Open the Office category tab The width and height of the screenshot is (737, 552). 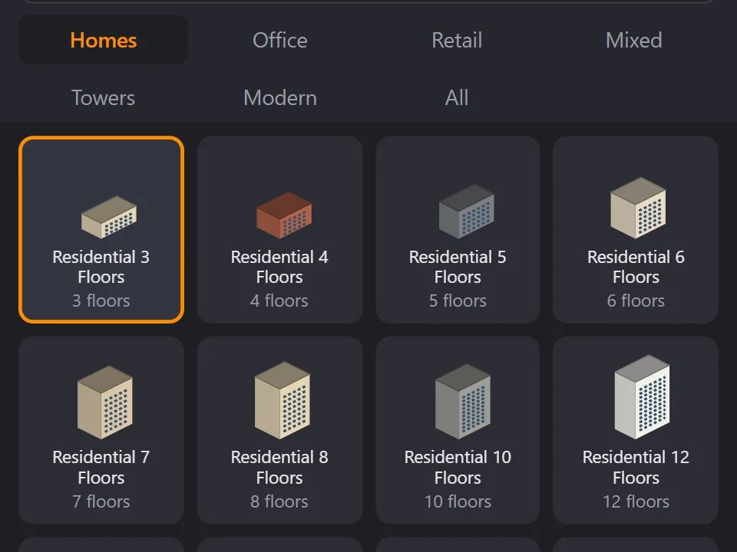(280, 40)
